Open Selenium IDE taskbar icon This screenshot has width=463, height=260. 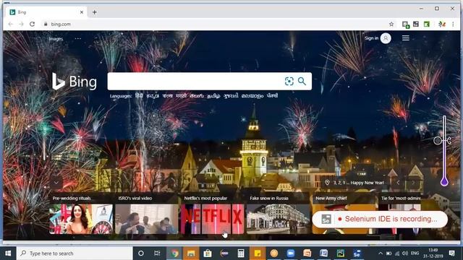357,253
